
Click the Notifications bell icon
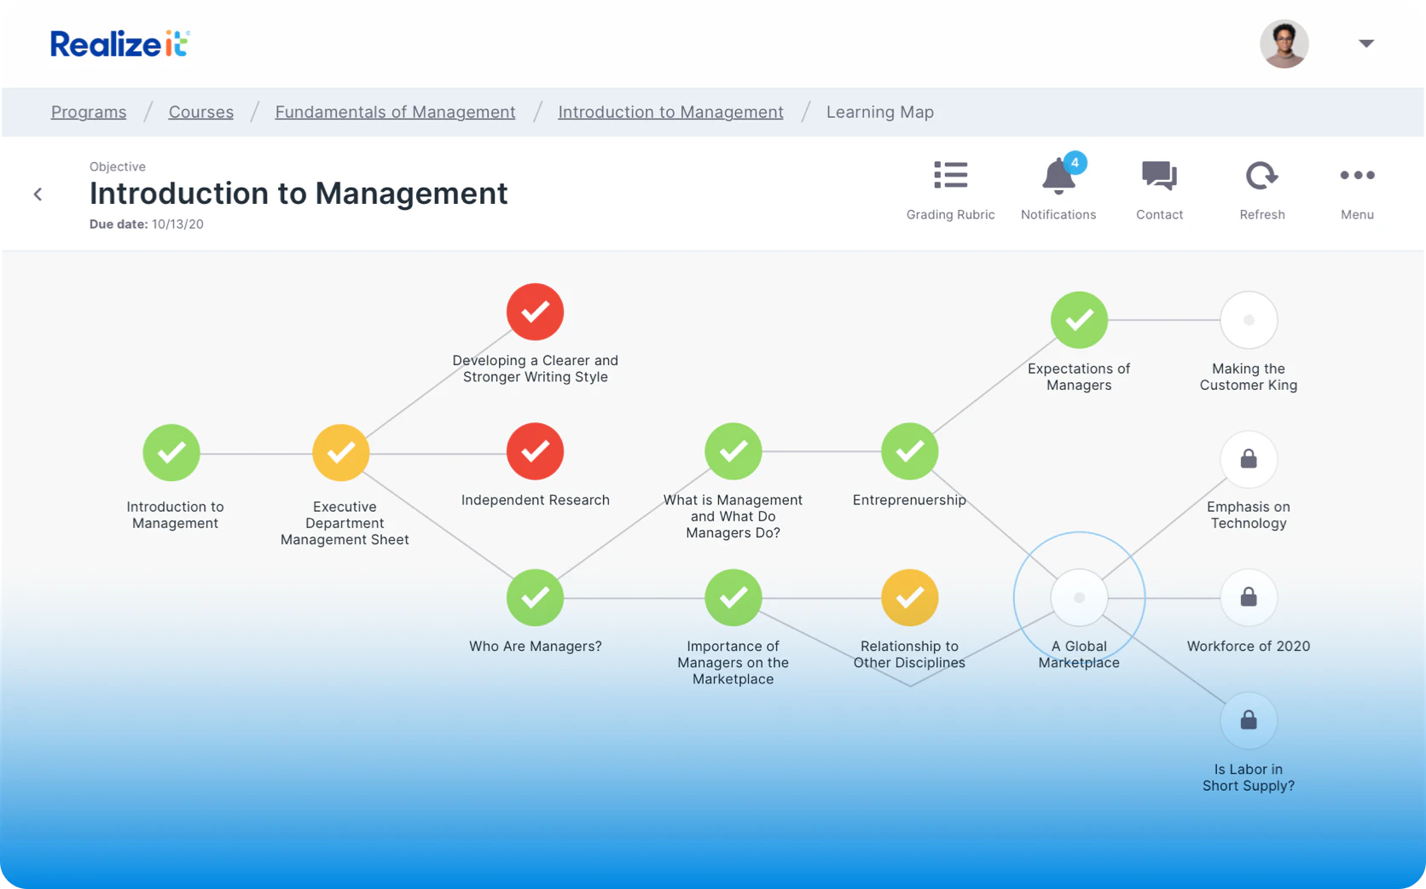(1058, 177)
